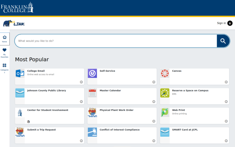Open Conflict of Interest Compliance gavel icon
This screenshot has width=235, height=147.
coord(92,132)
